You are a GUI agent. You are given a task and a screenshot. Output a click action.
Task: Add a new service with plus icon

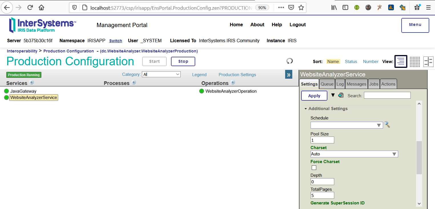coord(32,83)
